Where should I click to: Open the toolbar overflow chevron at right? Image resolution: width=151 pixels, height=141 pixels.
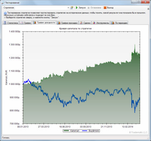pyautogui.click(x=148, y=9)
